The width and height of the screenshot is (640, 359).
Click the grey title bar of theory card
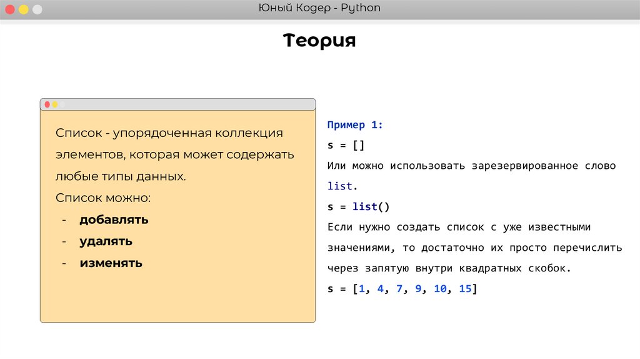pos(178,104)
